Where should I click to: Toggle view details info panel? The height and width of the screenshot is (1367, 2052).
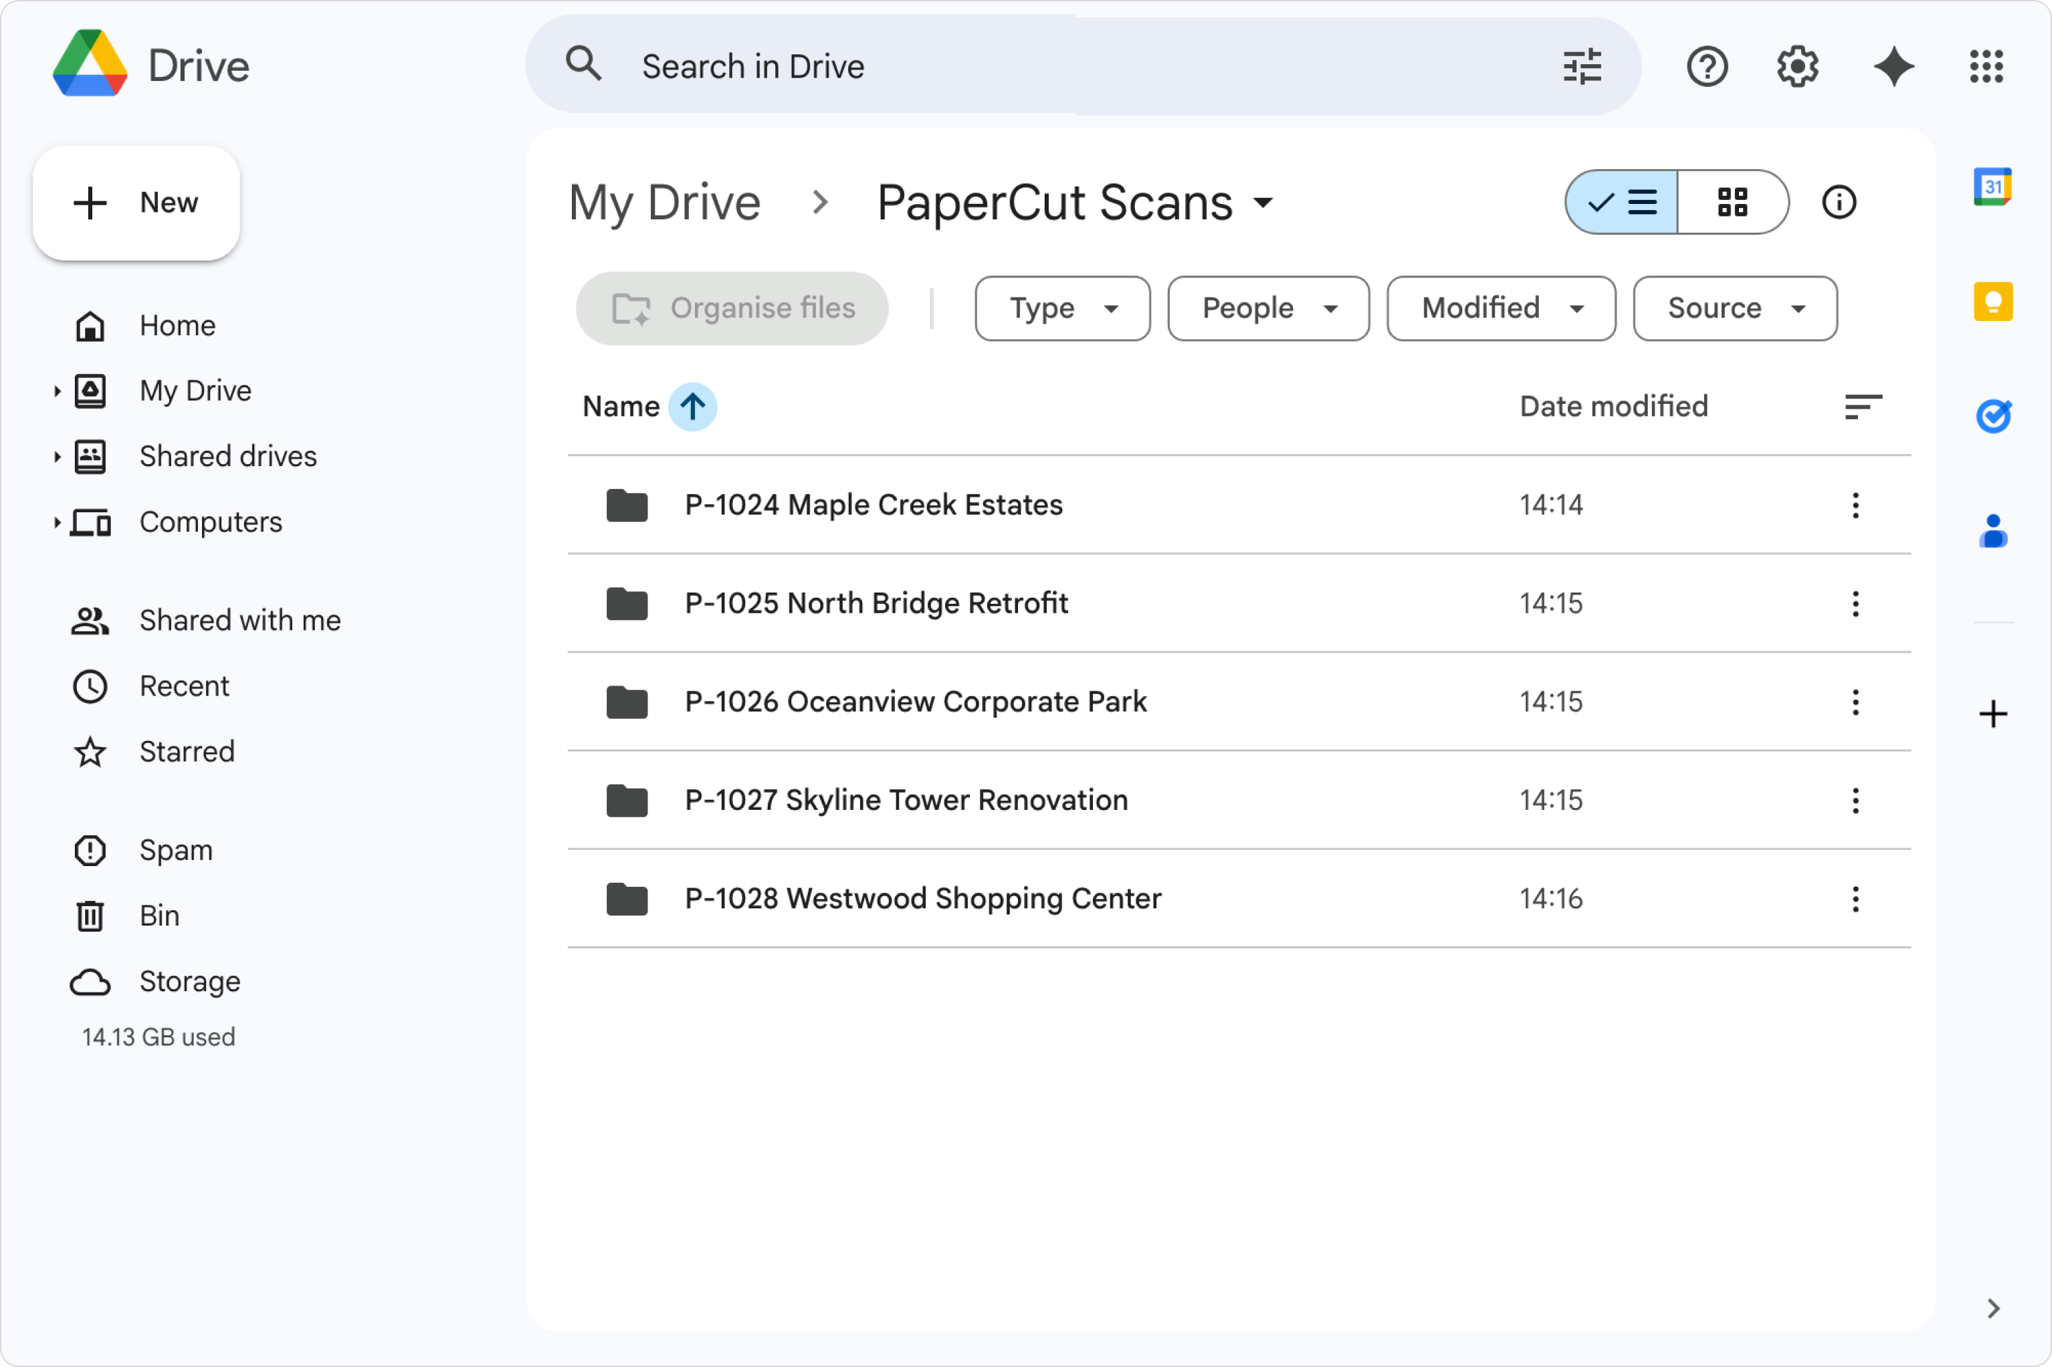pos(1839,202)
